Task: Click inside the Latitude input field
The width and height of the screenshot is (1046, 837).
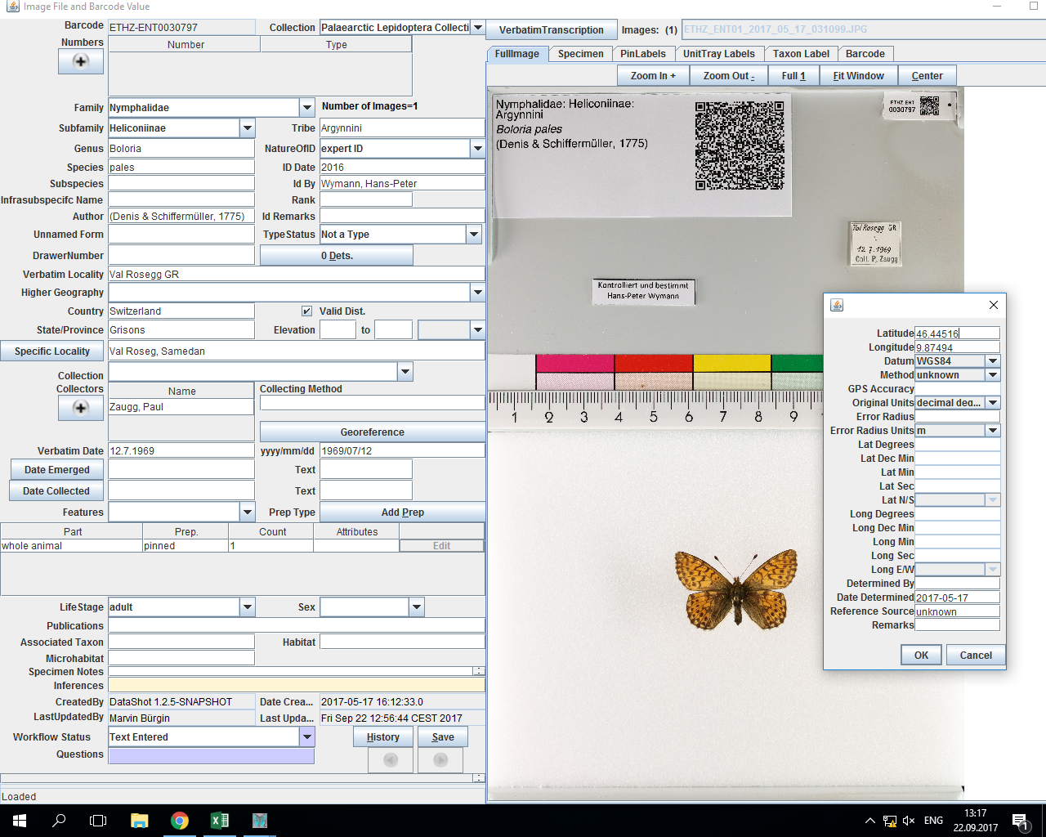Action: click(x=956, y=333)
